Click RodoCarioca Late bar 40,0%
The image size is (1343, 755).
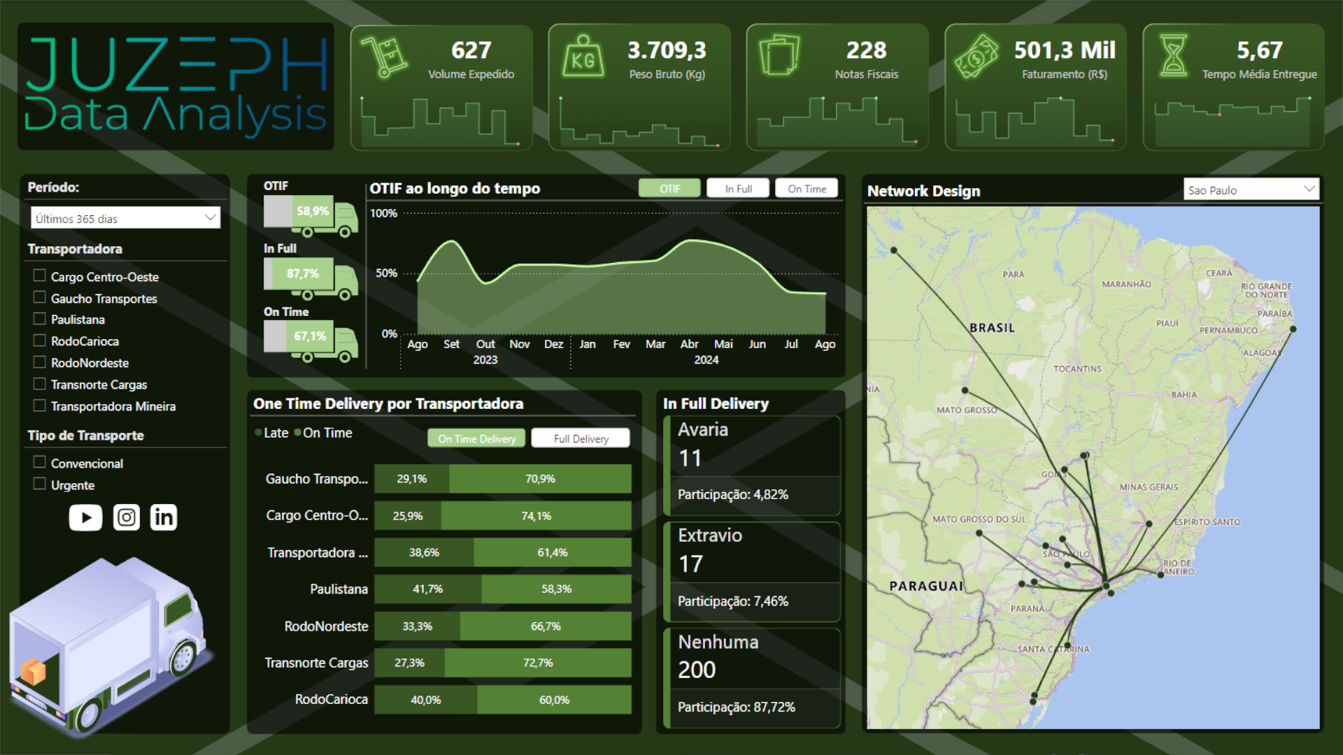pos(426,700)
